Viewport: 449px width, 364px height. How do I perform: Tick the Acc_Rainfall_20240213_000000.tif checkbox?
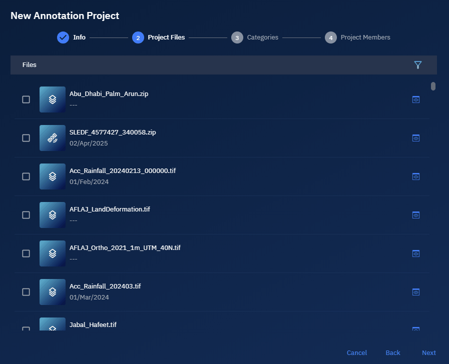click(26, 176)
